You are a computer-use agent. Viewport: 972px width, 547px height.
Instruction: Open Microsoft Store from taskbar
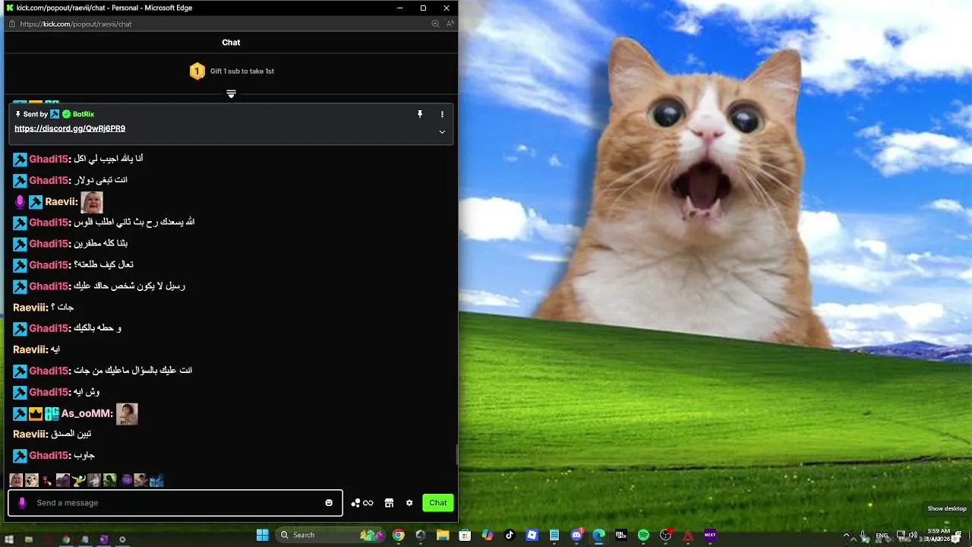[465, 535]
